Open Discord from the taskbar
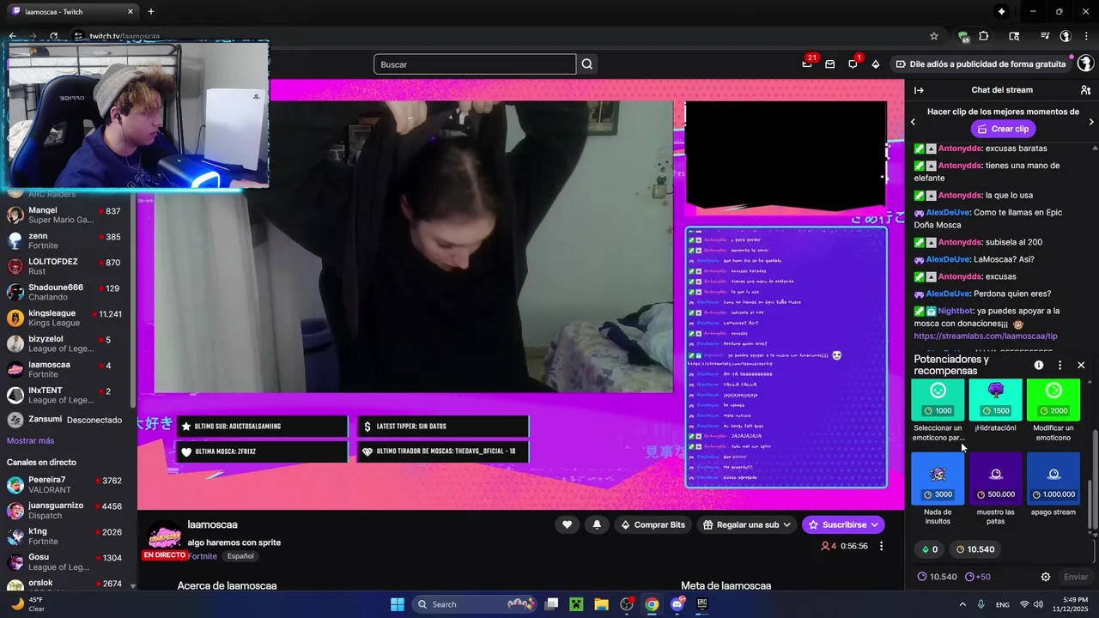The width and height of the screenshot is (1099, 618). [x=677, y=604]
